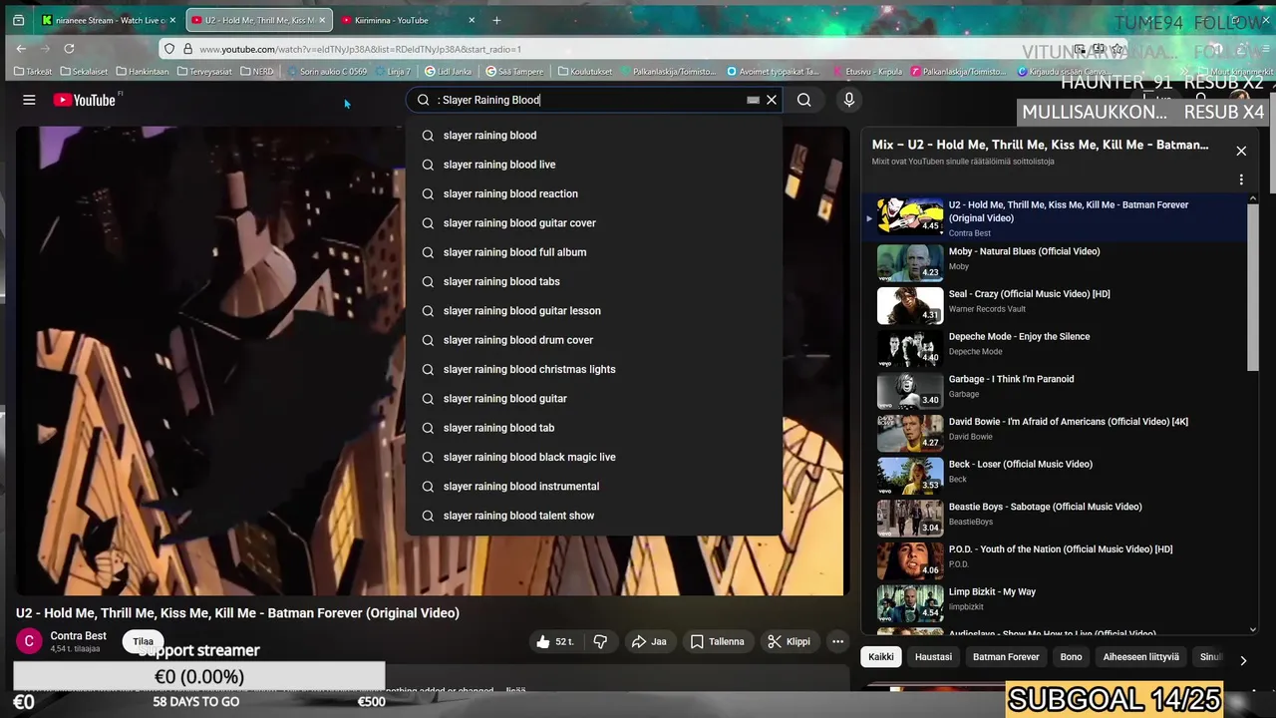The height and width of the screenshot is (718, 1276).
Task: Open Hankintaan bookmarks folder
Action: click(x=143, y=71)
